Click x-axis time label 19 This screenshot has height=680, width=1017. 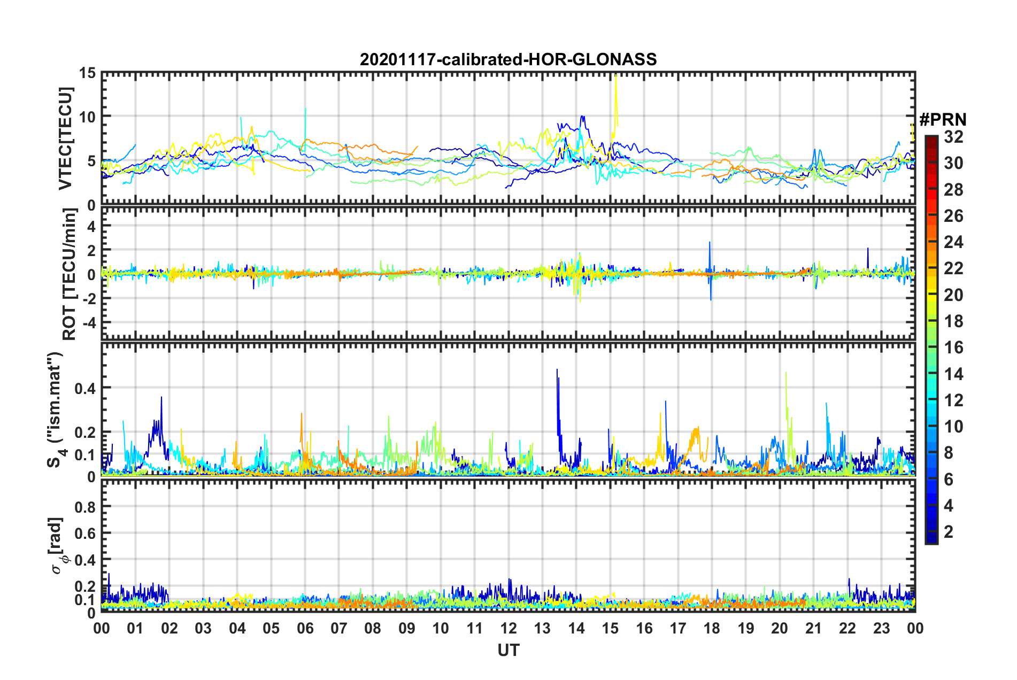coord(746,629)
